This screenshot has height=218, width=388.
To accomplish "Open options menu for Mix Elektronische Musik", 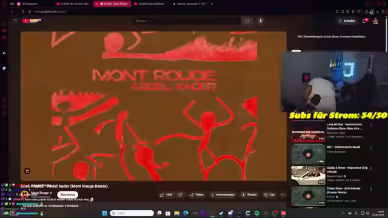I will pos(371,147).
